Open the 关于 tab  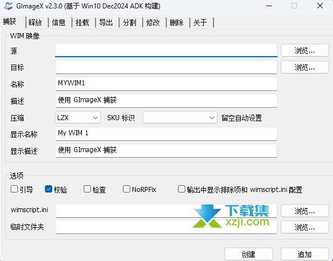point(200,22)
